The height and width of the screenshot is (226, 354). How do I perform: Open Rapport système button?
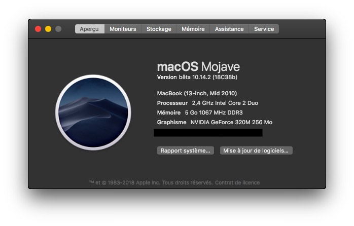coord(185,150)
